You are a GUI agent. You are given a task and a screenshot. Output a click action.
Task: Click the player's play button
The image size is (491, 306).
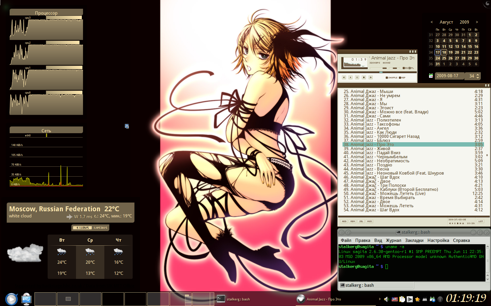pos(350,78)
